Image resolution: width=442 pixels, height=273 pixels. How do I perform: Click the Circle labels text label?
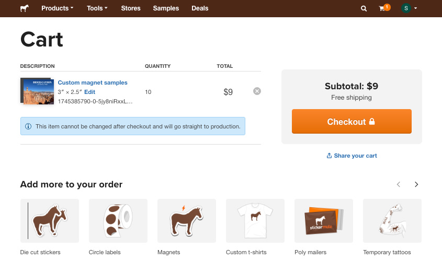(105, 252)
